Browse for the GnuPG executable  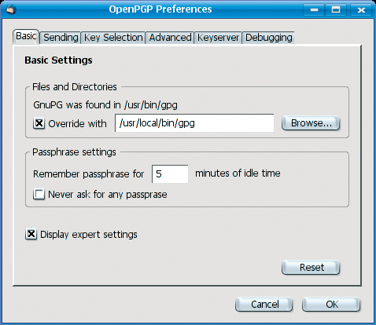[x=311, y=123]
